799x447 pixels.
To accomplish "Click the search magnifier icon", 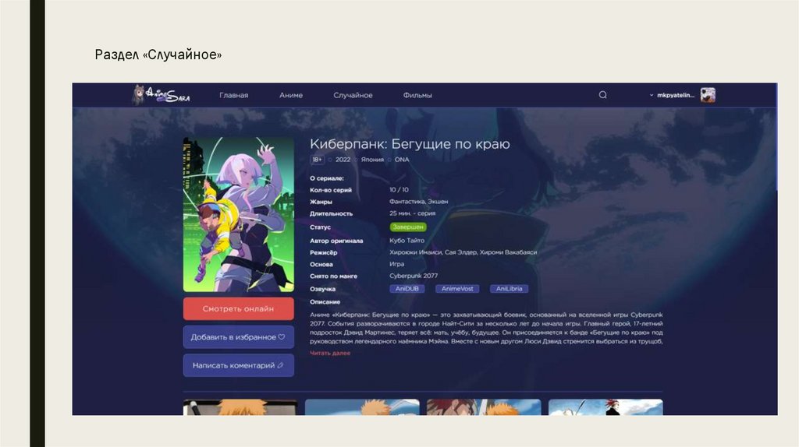I will [603, 94].
